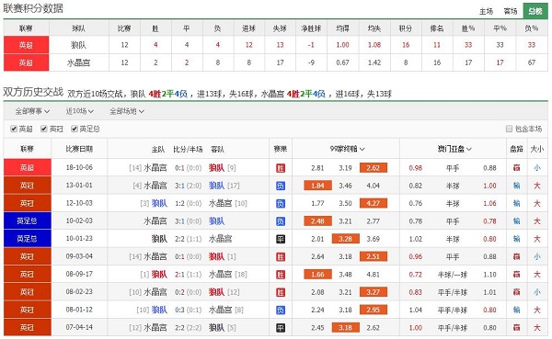
Task: Click the 大小 小 mark in 18-10-06 row
Action: coord(537,168)
